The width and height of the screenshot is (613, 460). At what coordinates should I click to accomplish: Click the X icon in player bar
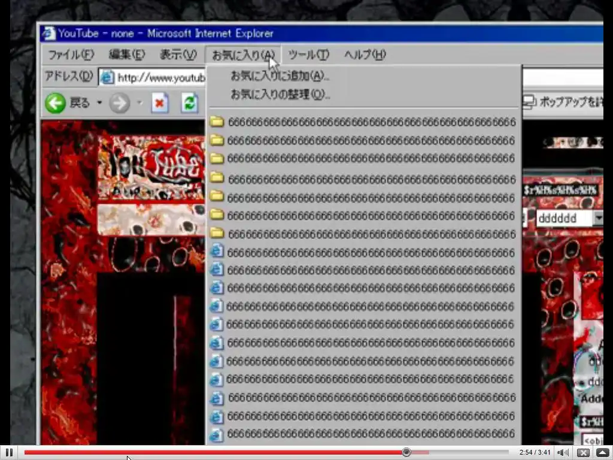point(583,453)
